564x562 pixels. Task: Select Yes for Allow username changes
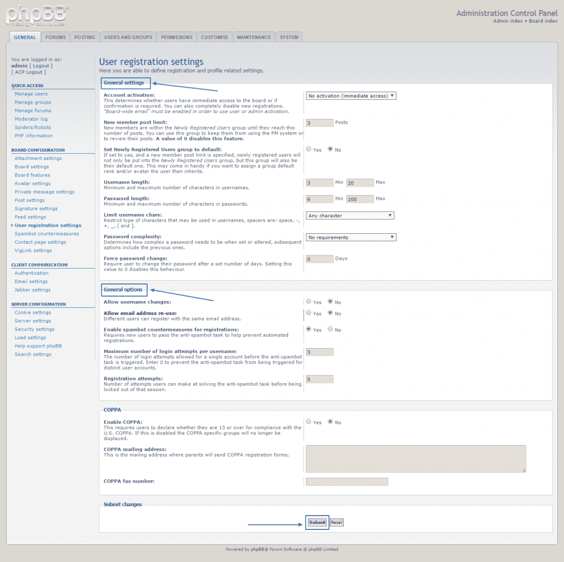pos(309,302)
